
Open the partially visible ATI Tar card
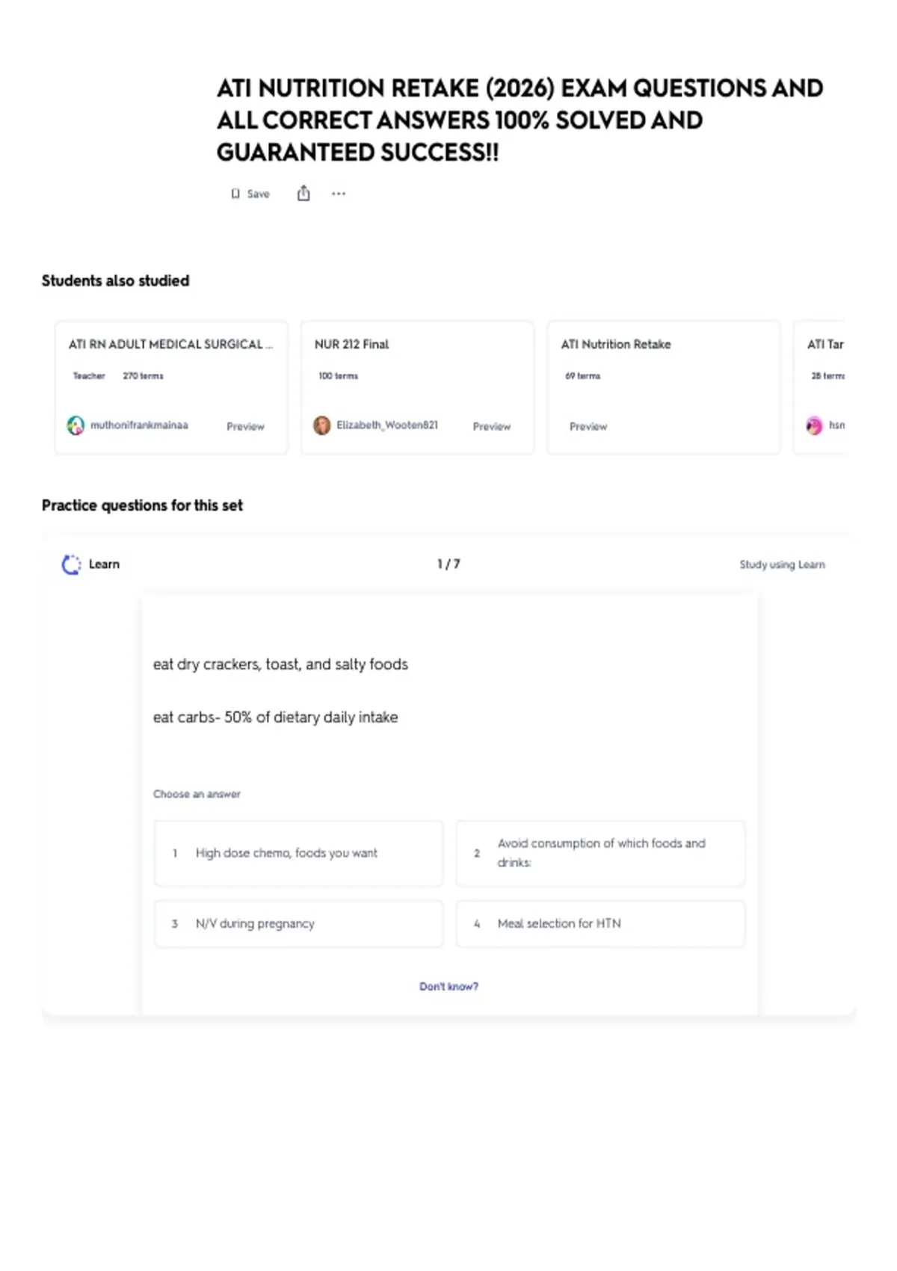pos(819,387)
